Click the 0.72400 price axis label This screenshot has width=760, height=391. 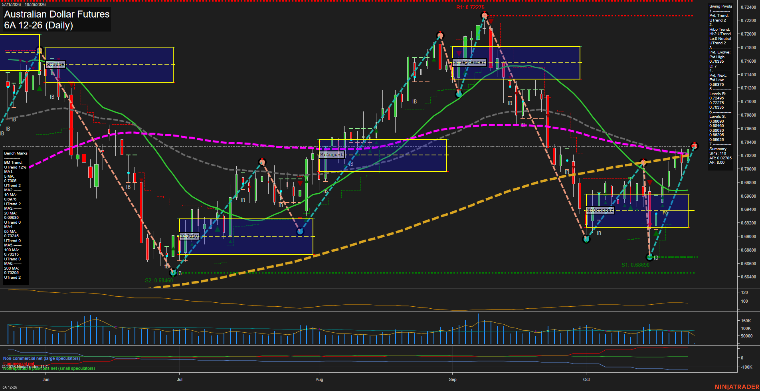pos(748,7)
